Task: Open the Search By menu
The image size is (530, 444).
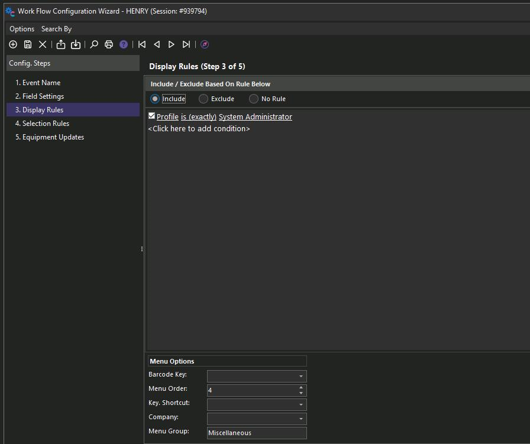Action: pos(56,29)
